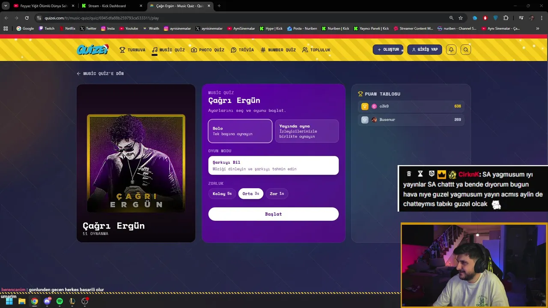Open the Twitch bookmark
Viewport: 548px width, 308px height.
coord(47,29)
